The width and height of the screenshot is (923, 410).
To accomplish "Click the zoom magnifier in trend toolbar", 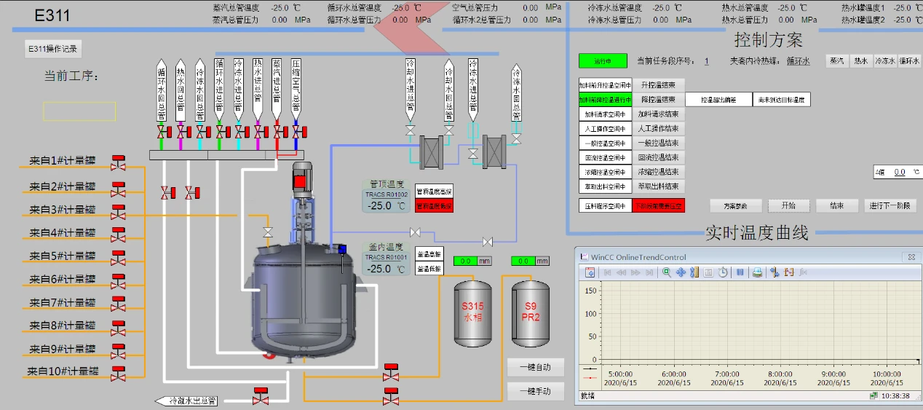I will [x=666, y=272].
